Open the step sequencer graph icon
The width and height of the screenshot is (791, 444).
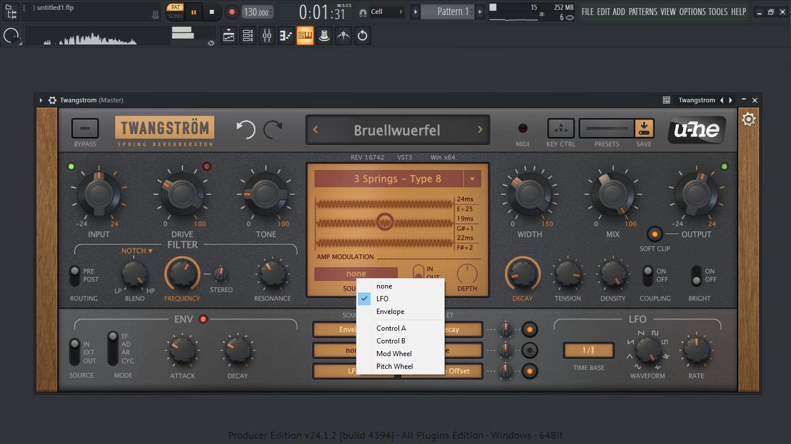[286, 36]
